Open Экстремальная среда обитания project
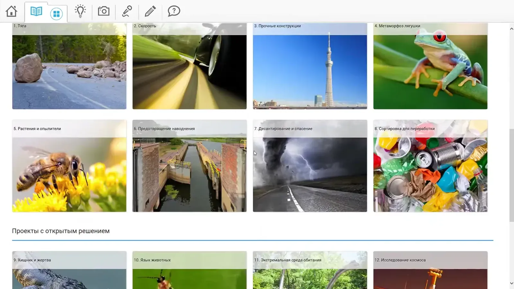This screenshot has height=289, width=514. click(310, 270)
